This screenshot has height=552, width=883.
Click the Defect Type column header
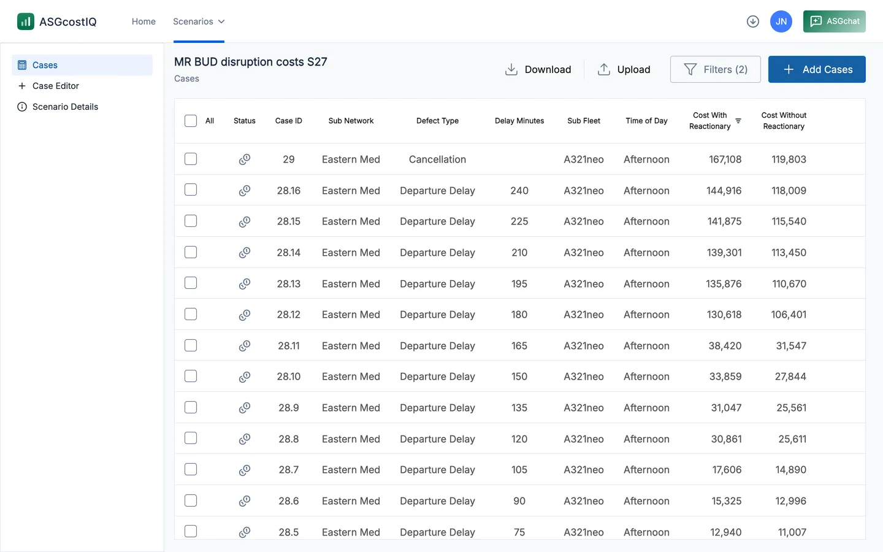pos(437,121)
